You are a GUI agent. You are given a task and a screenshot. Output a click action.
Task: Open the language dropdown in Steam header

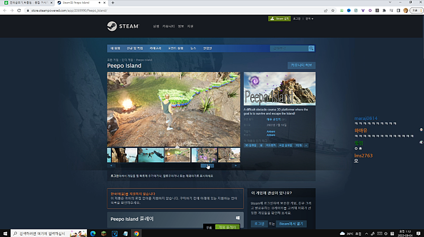pos(310,19)
